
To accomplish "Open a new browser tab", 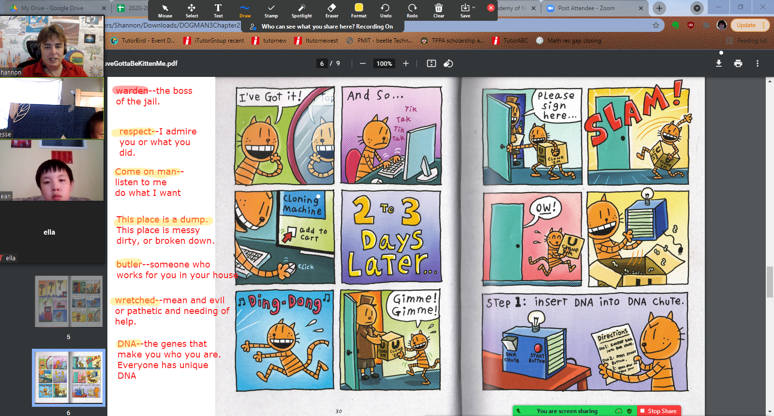I will point(659,8).
